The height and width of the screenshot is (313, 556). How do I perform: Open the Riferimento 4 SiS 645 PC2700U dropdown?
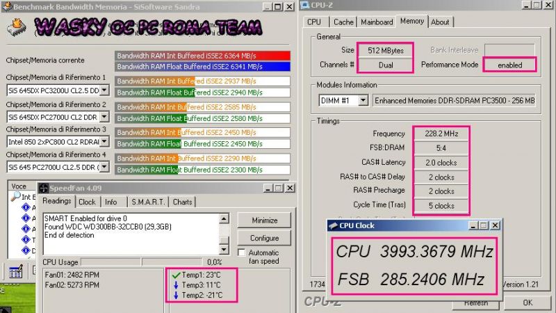(x=104, y=167)
